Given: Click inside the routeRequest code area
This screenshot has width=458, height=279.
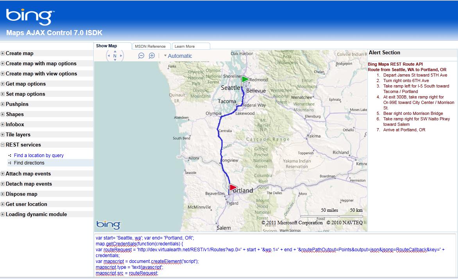Looking at the screenshot, I should point(234,250).
